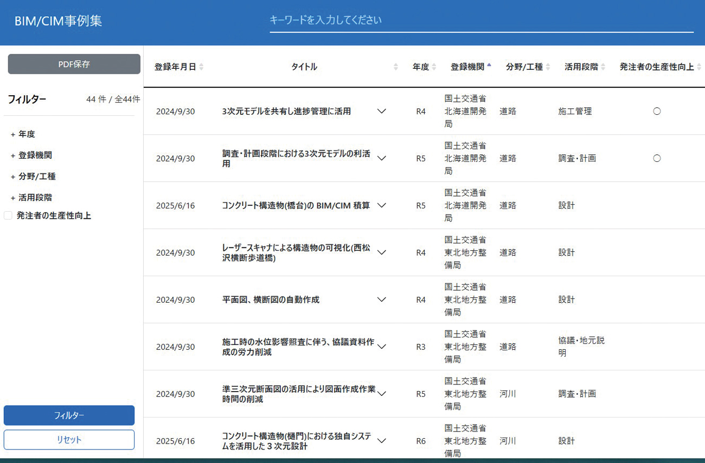Apply filters with blue フィルター button
The image size is (705, 463).
69,415
